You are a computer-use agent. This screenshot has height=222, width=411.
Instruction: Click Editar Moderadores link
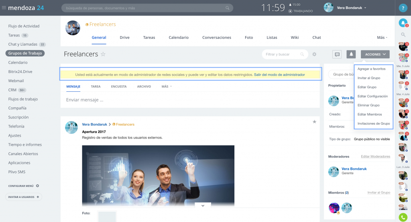coord(375,157)
